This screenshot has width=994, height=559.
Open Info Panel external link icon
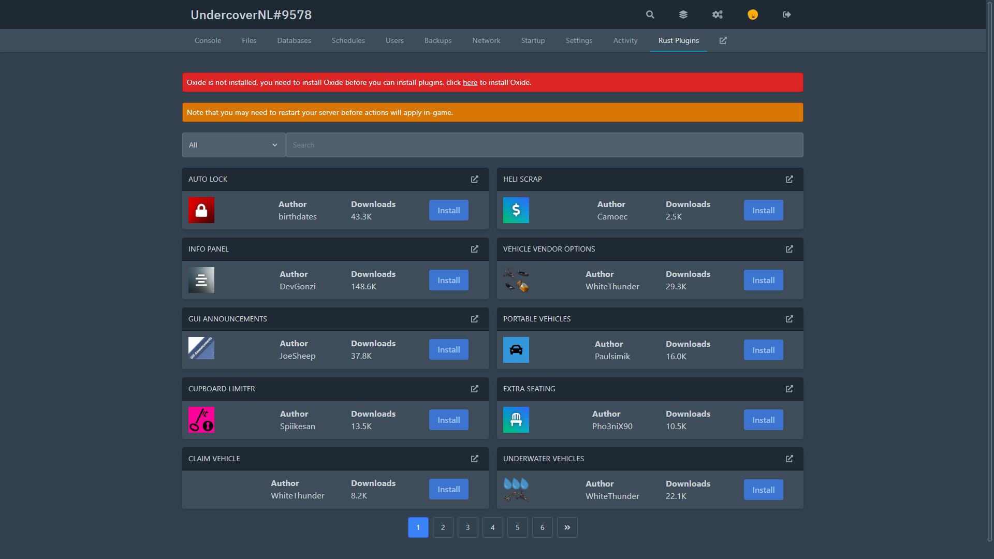coord(475,249)
